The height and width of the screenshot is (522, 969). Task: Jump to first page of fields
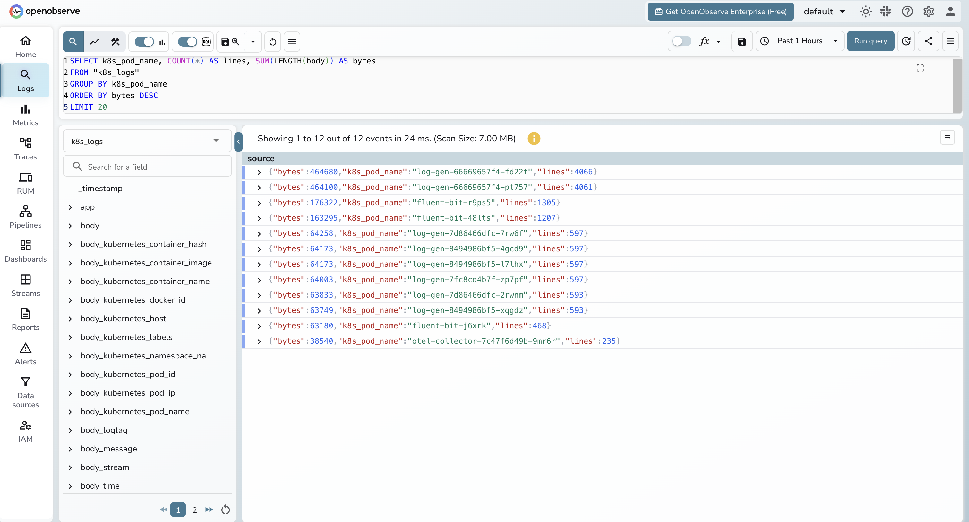coord(164,509)
